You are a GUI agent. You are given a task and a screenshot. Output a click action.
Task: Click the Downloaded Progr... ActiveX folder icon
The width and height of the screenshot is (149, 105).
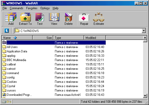[x=4, y=95]
